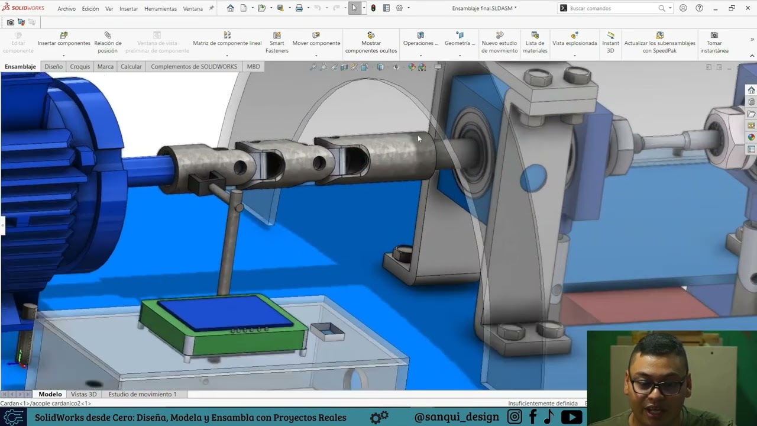Expand the New document dropdown arrow

pos(253,8)
